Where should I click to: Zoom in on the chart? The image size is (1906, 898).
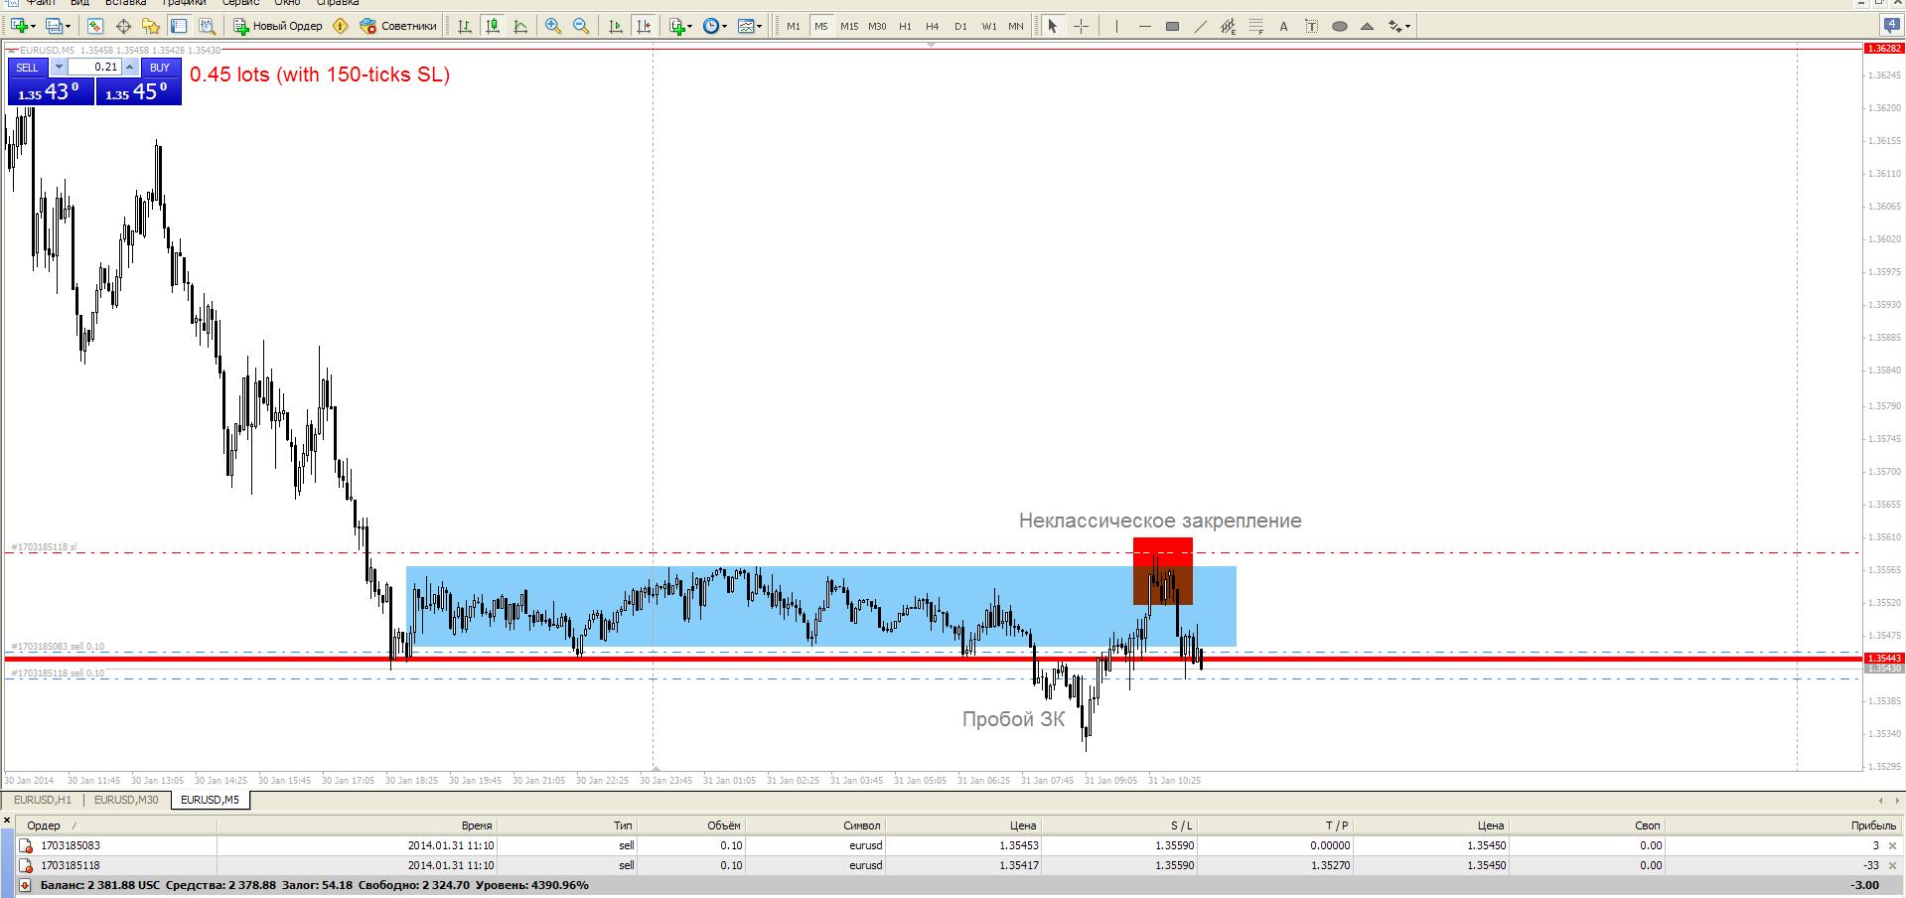point(553,27)
